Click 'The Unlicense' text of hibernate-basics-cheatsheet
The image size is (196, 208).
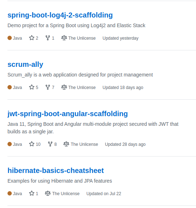pos(66,194)
